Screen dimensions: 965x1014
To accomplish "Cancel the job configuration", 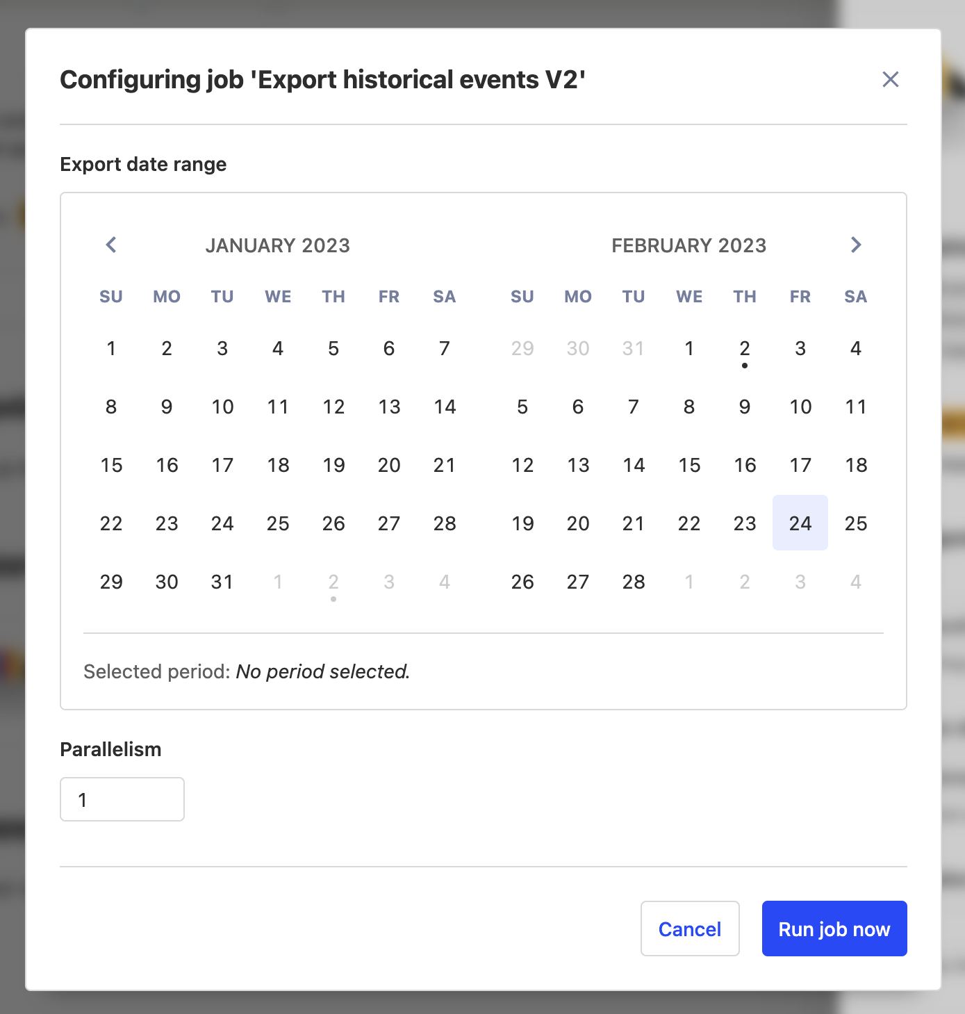I will 689,929.
